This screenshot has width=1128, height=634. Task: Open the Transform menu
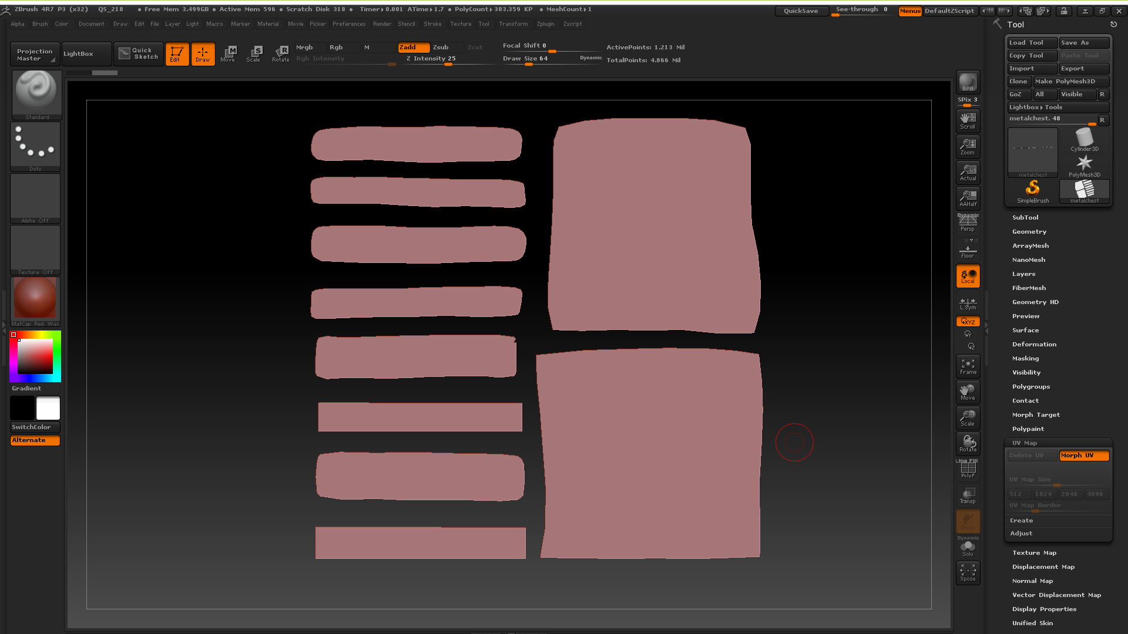coord(513,24)
